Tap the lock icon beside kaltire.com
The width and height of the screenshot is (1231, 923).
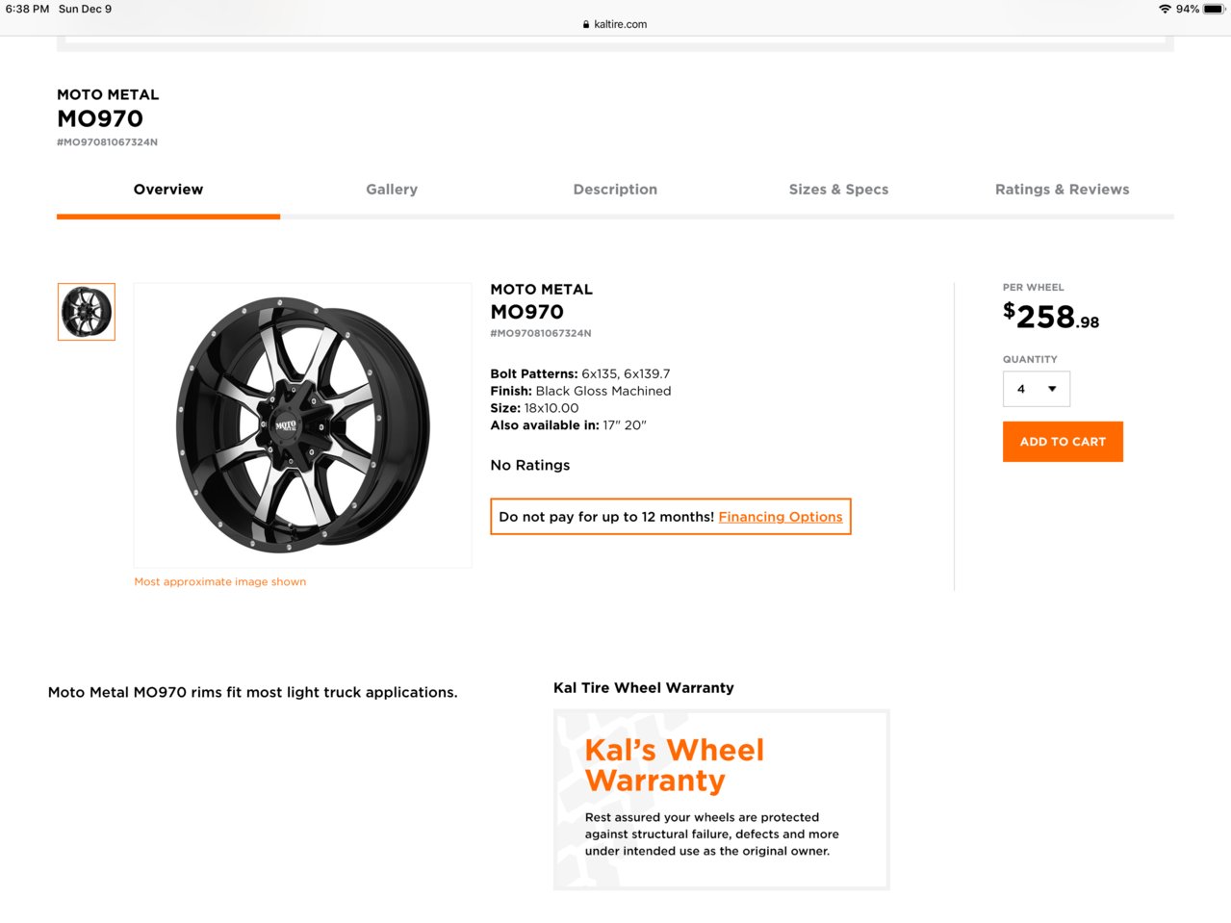(x=586, y=24)
